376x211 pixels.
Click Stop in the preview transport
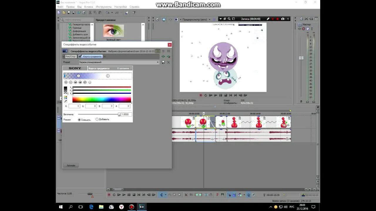pyautogui.click(x=226, y=95)
